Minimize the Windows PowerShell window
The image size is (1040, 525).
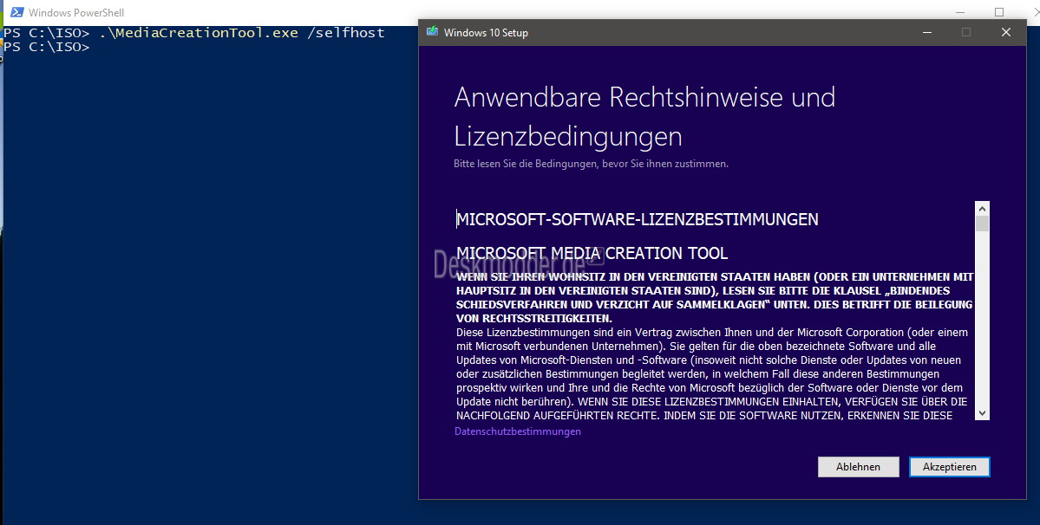pyautogui.click(x=960, y=12)
